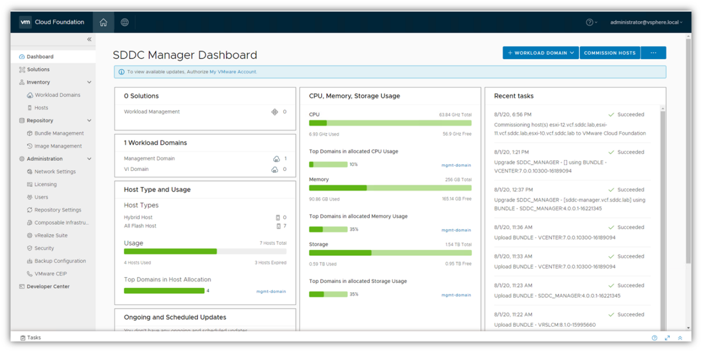Open the help question mark menu
The image size is (702, 352).
(x=591, y=22)
